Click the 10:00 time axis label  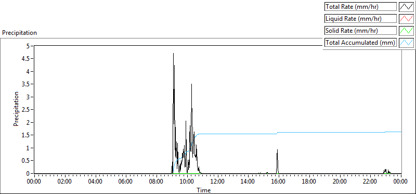coord(187,182)
